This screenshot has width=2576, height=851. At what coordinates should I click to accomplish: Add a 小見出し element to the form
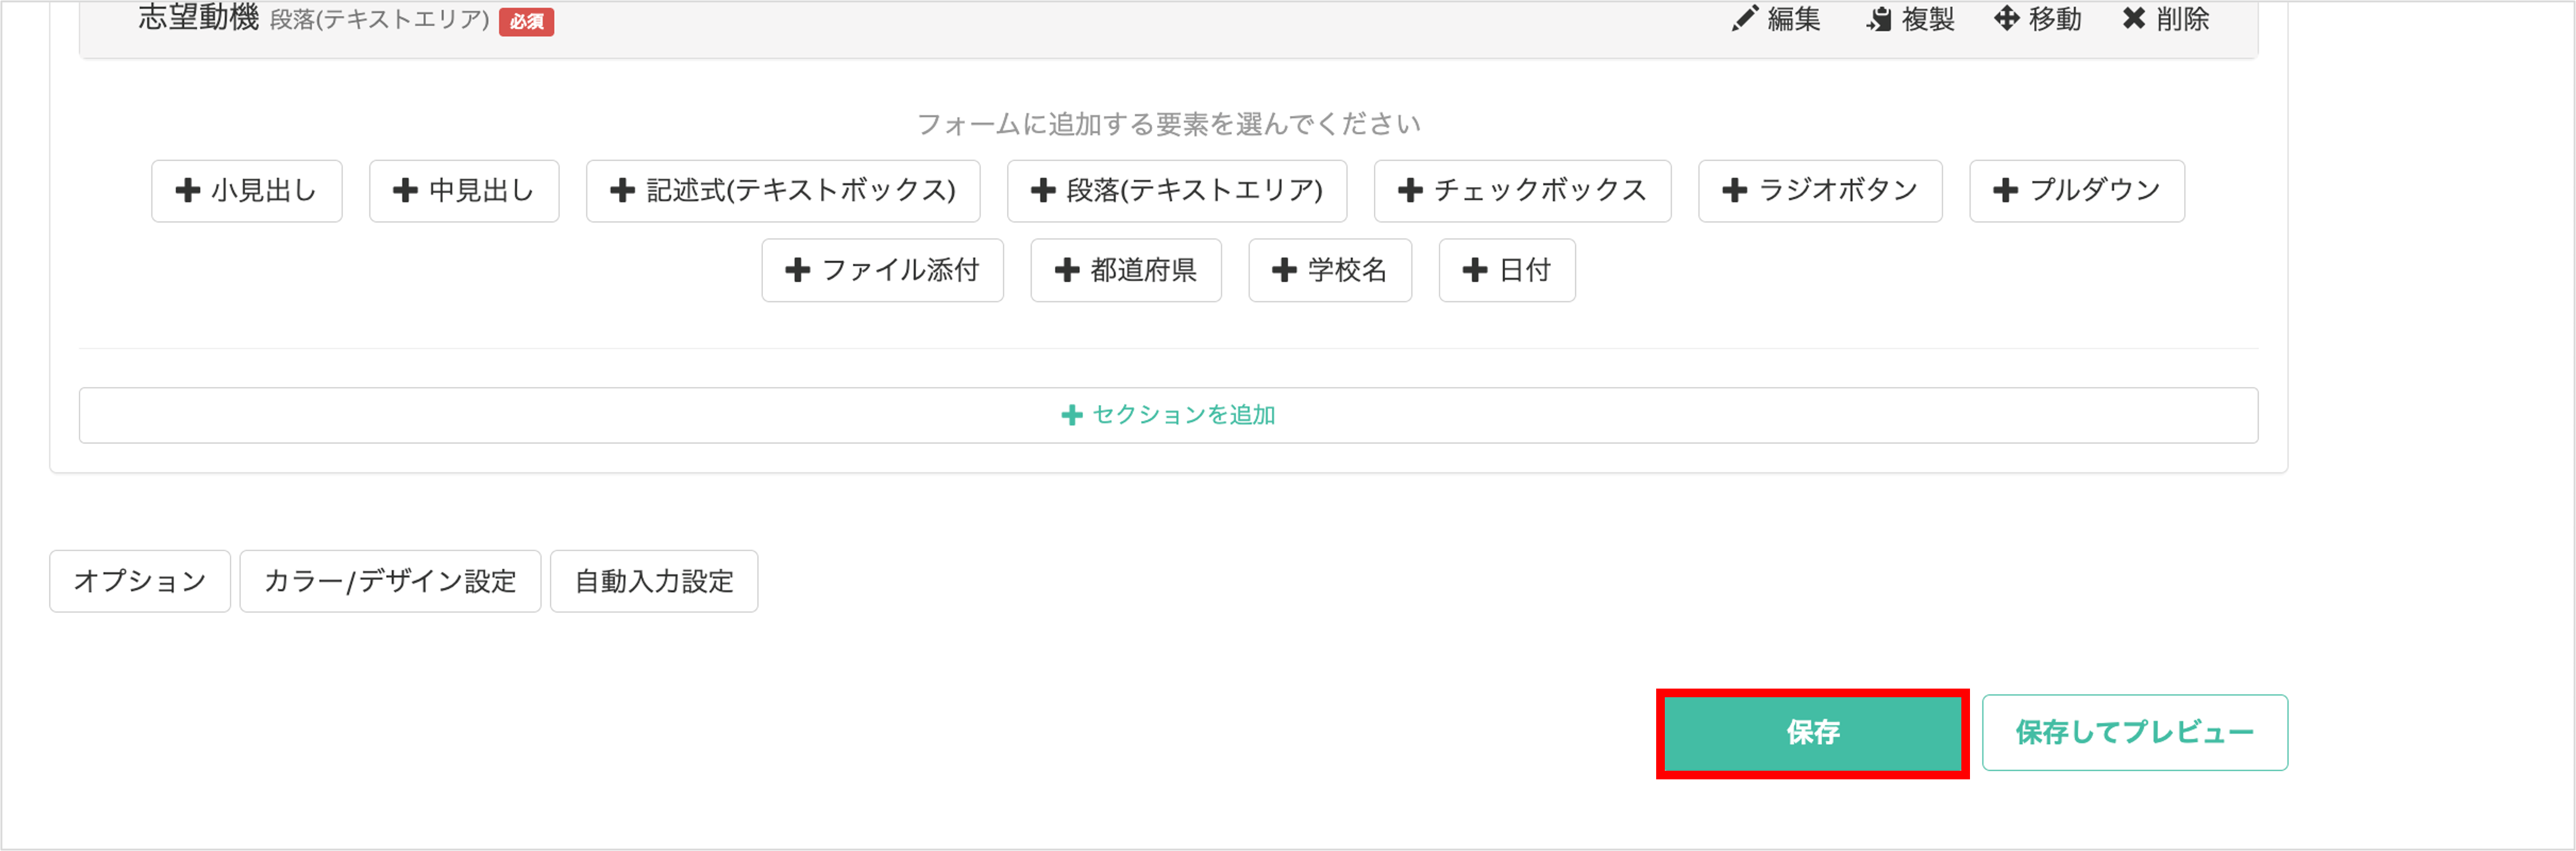click(x=246, y=191)
